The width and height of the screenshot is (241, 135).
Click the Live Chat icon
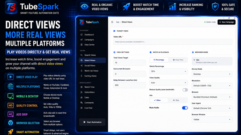tap(81, 108)
